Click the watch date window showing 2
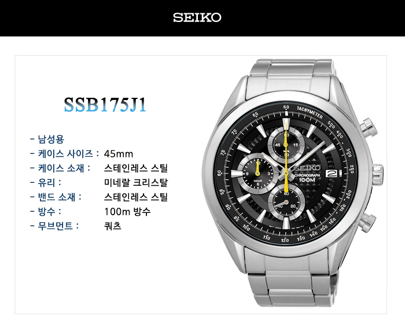405x331 pixels. coord(331,173)
